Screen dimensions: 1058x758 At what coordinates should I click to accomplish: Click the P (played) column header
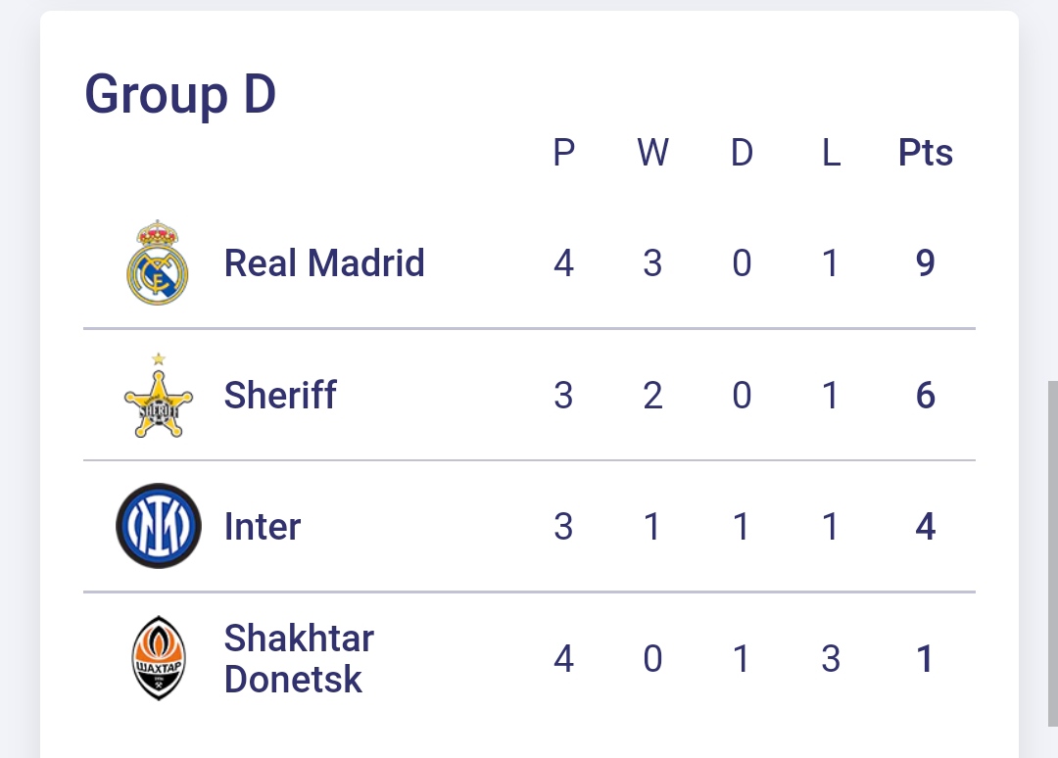pos(563,153)
